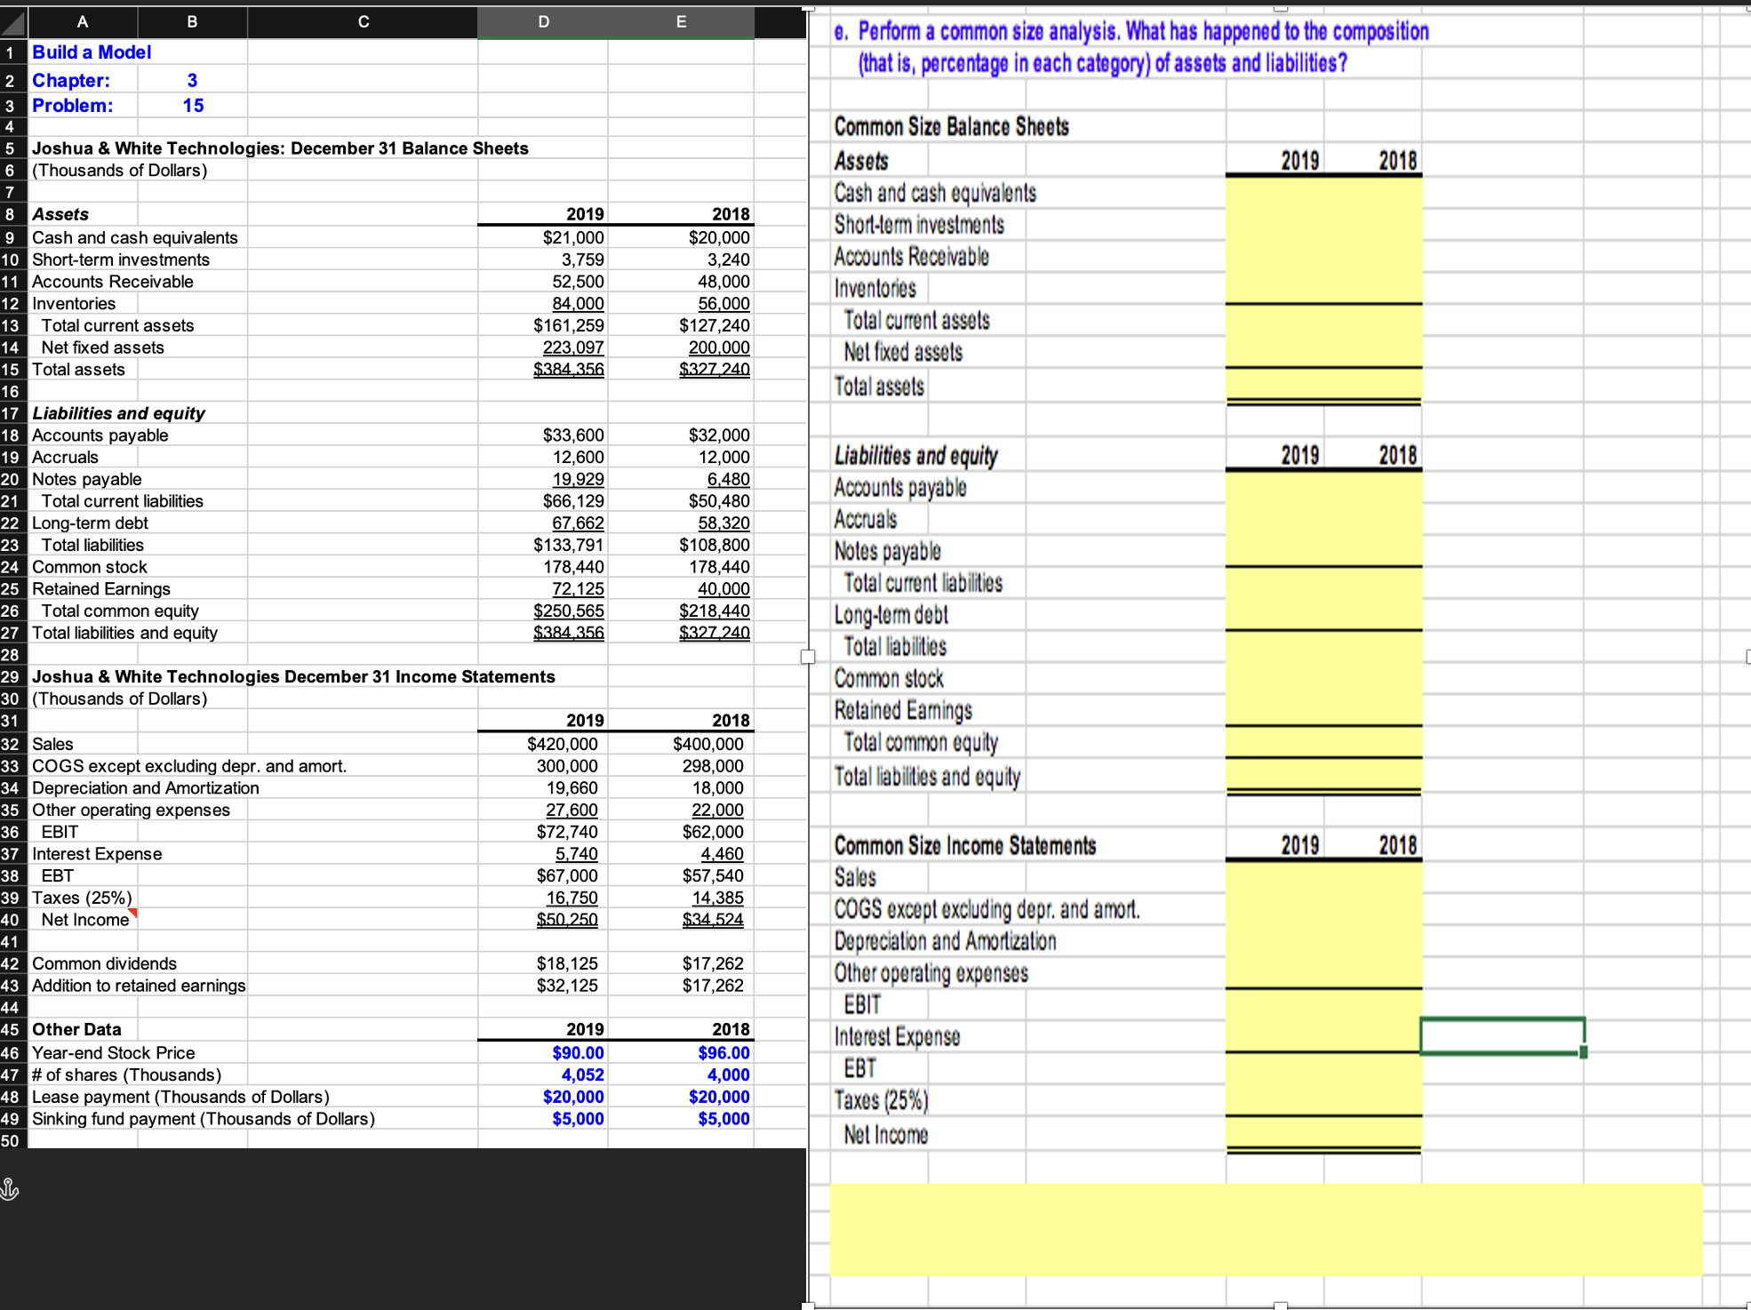Click the 'Liabilities and equity' heading on right sheet
1751x1310 pixels.
(x=915, y=455)
